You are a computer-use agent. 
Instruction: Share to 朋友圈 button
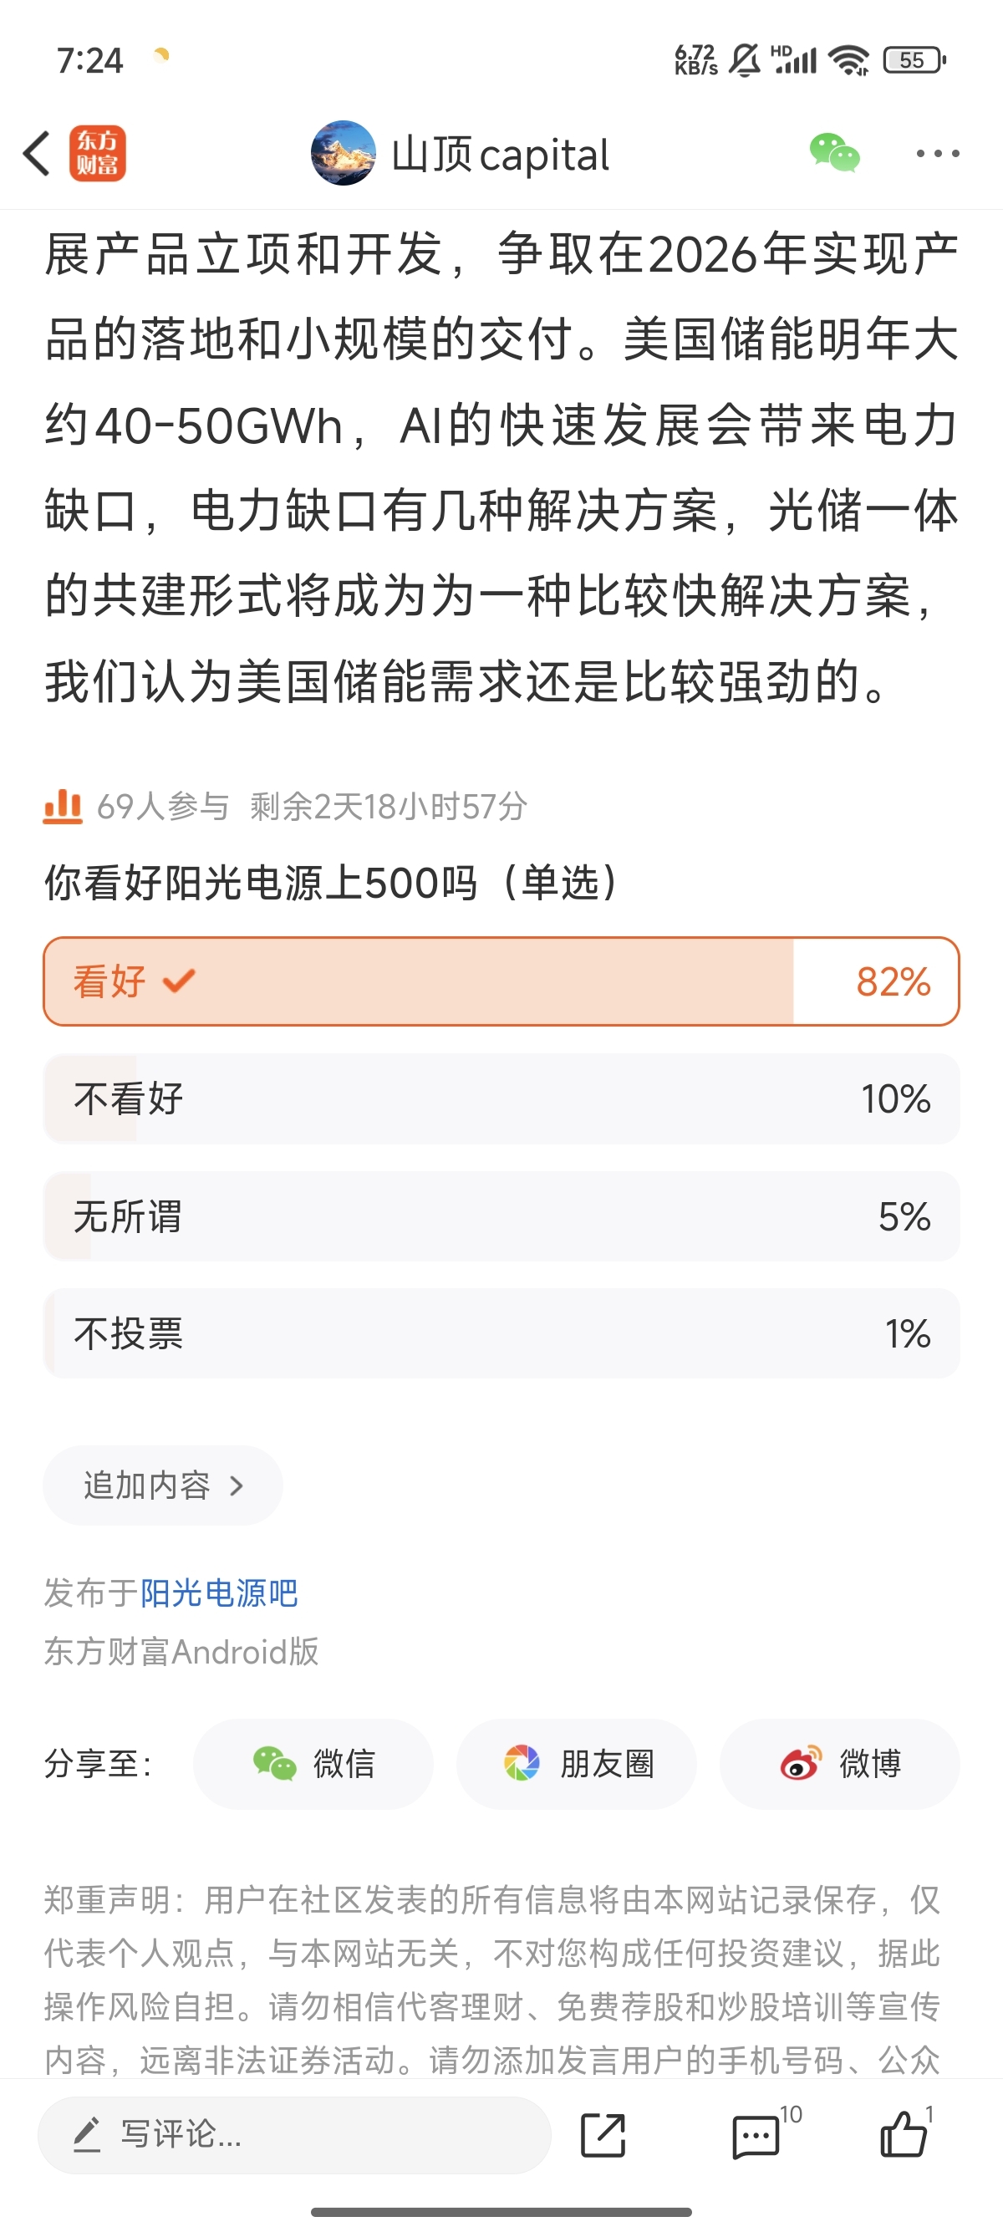coord(576,1763)
